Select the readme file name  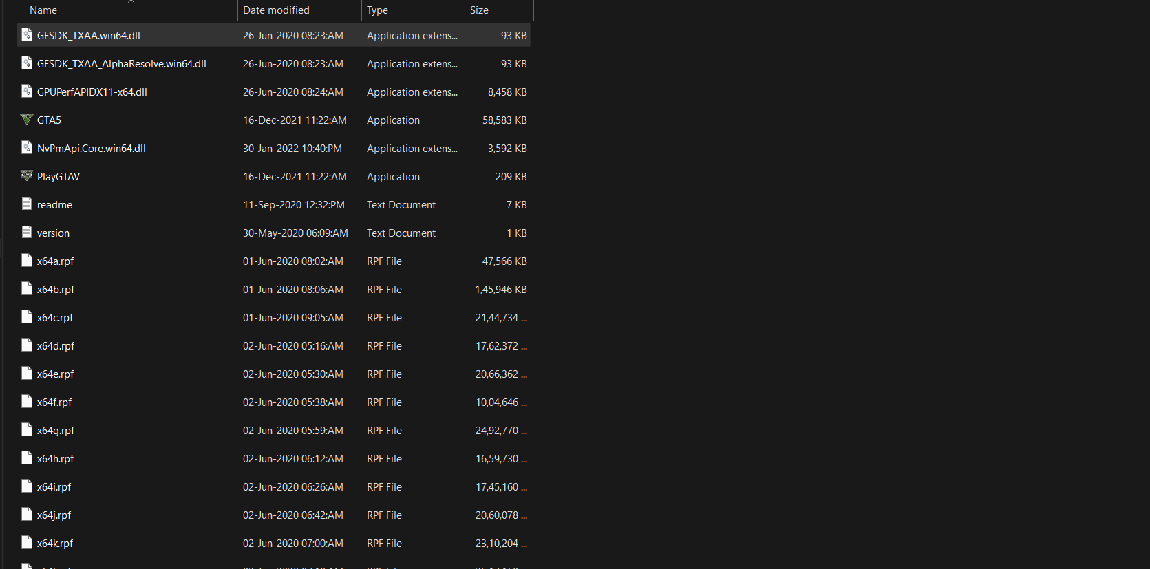click(54, 205)
